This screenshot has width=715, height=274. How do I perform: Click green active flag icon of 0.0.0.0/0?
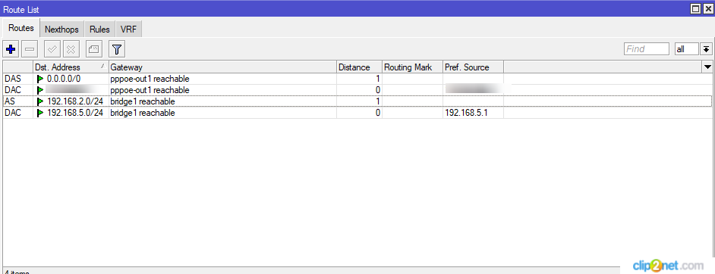point(40,79)
